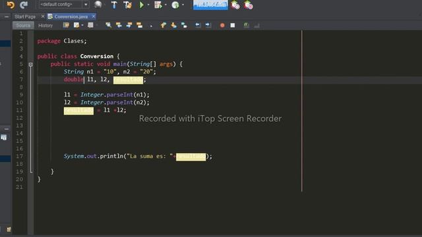Switch to Source view
The height and width of the screenshot is (237, 422).
point(23,25)
